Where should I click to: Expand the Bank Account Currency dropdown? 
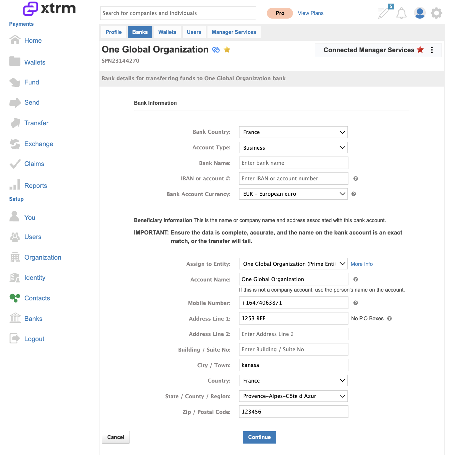tap(293, 194)
